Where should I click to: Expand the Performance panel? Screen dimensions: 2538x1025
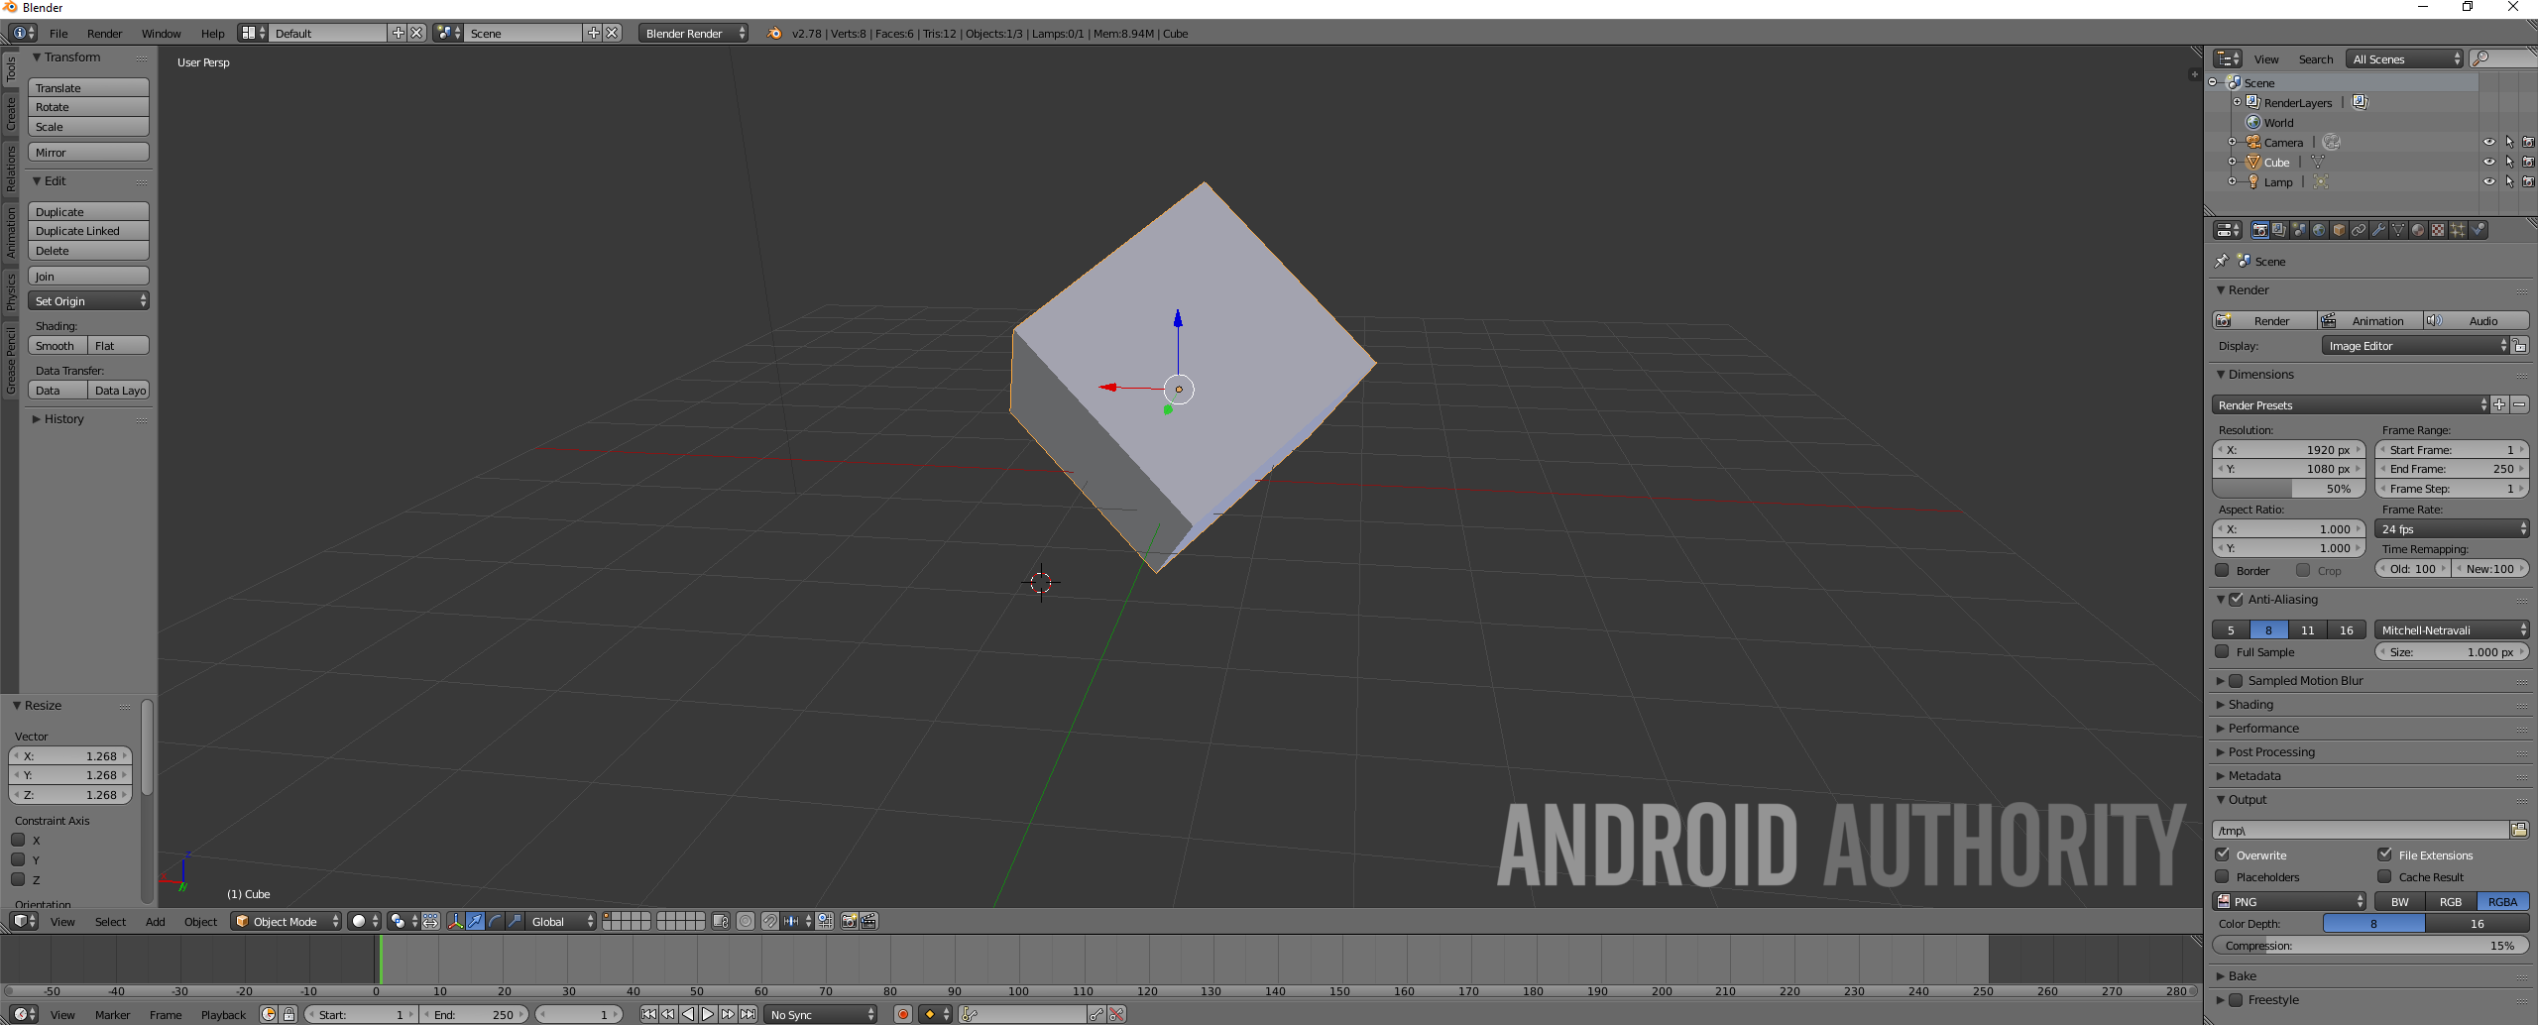(2263, 728)
